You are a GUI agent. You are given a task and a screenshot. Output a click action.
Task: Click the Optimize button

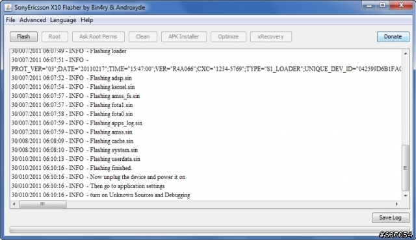pyautogui.click(x=228, y=36)
